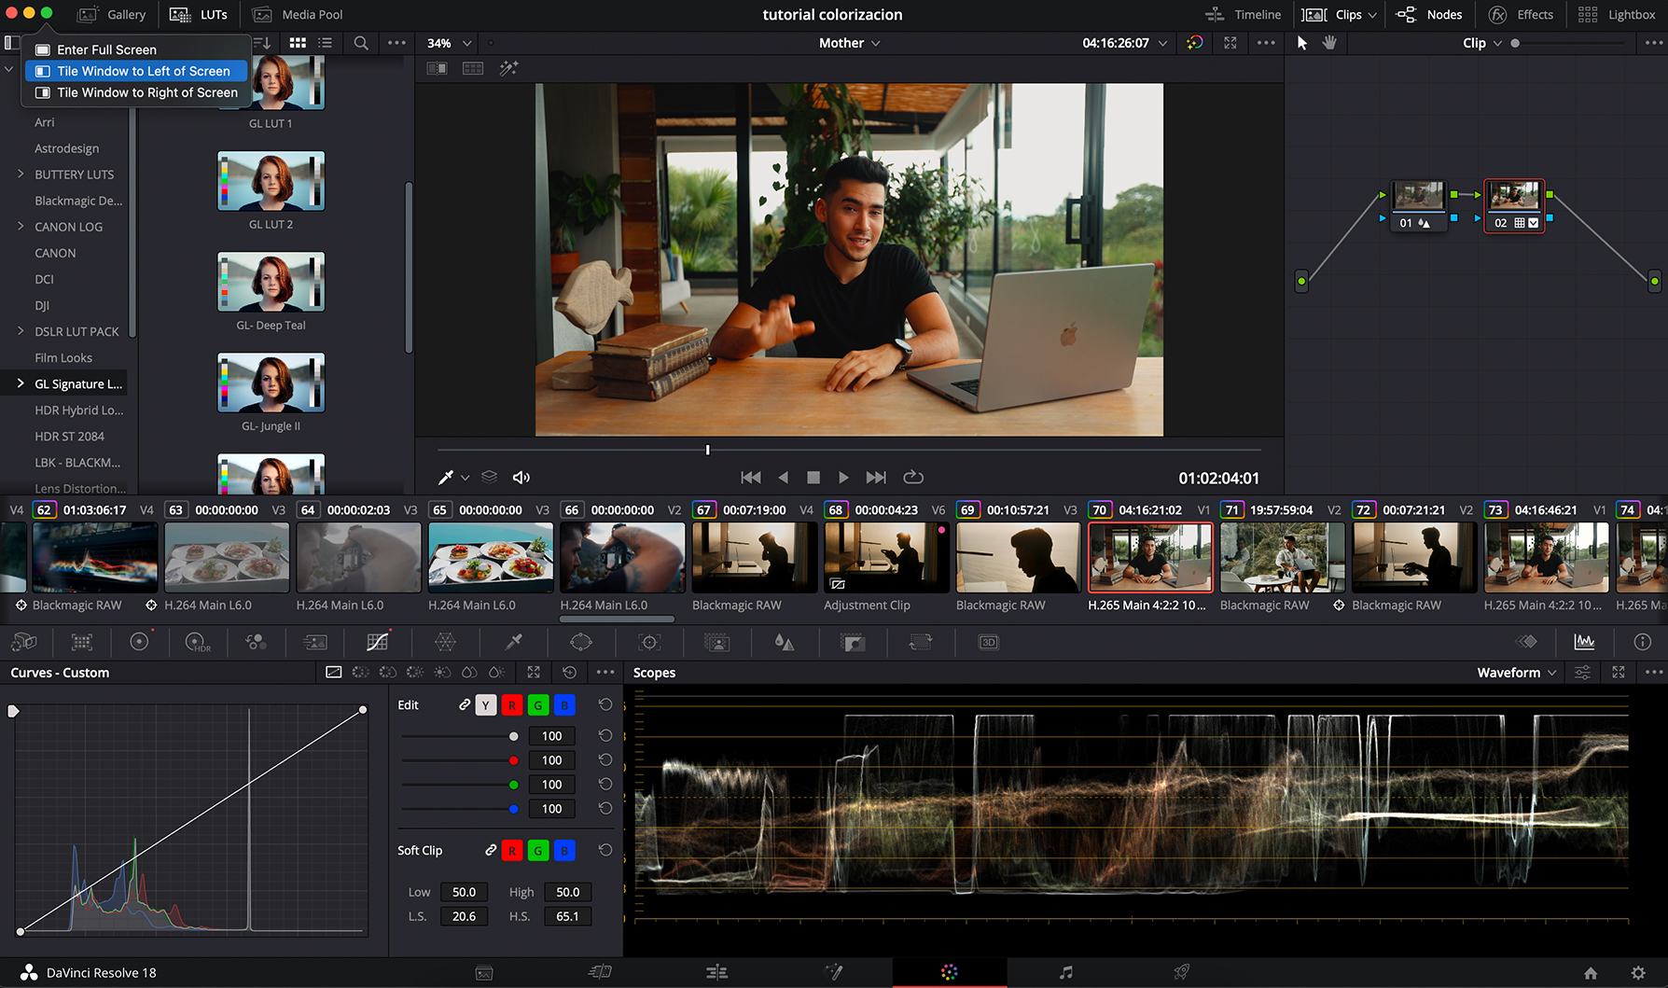
Task: Select the Curves palette icon
Action: (377, 642)
